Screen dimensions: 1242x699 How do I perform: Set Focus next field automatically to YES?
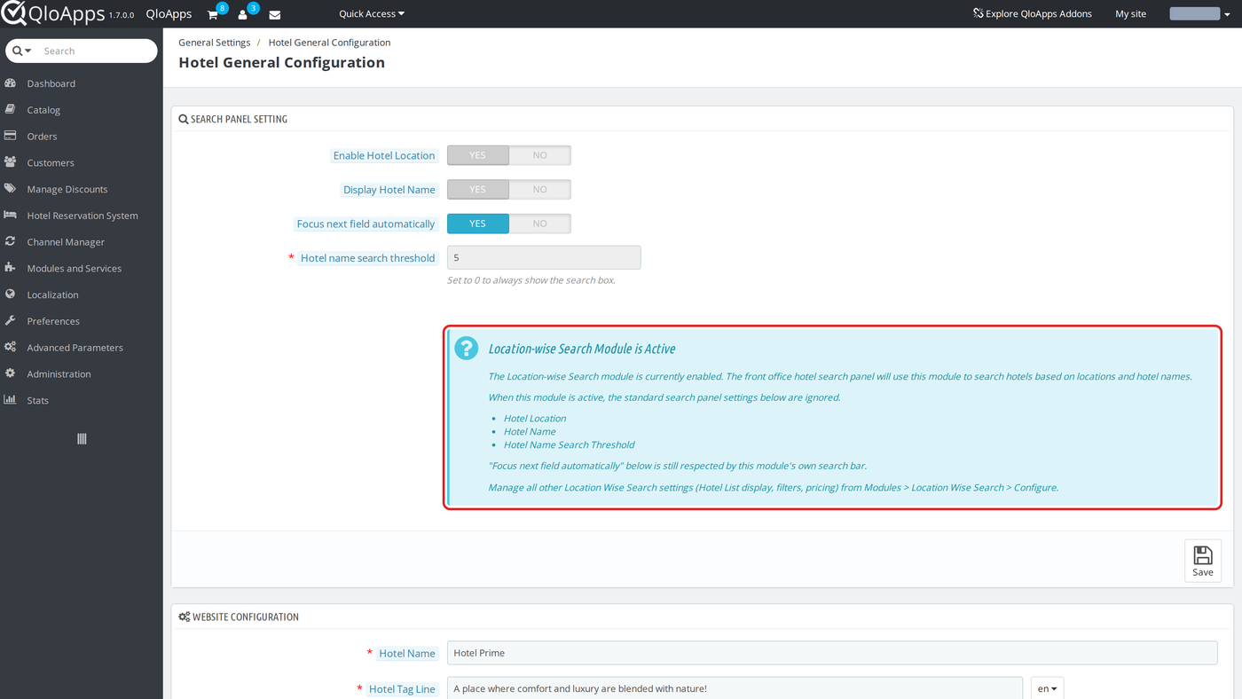478,224
